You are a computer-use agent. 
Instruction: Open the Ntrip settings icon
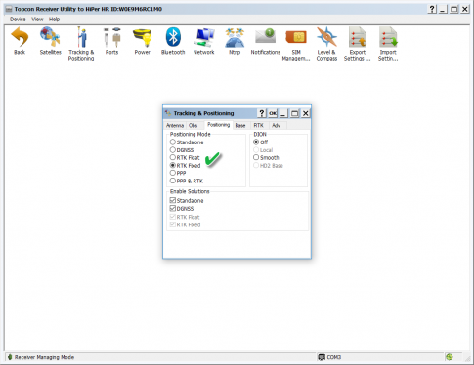click(235, 37)
